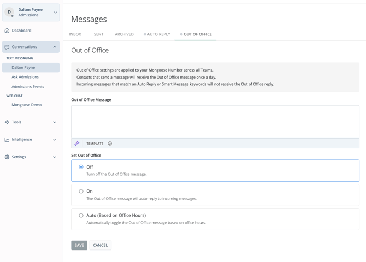The height and width of the screenshot is (262, 366).
Task: Click the AI sparkle icon in message toolbar
Action: (x=77, y=144)
